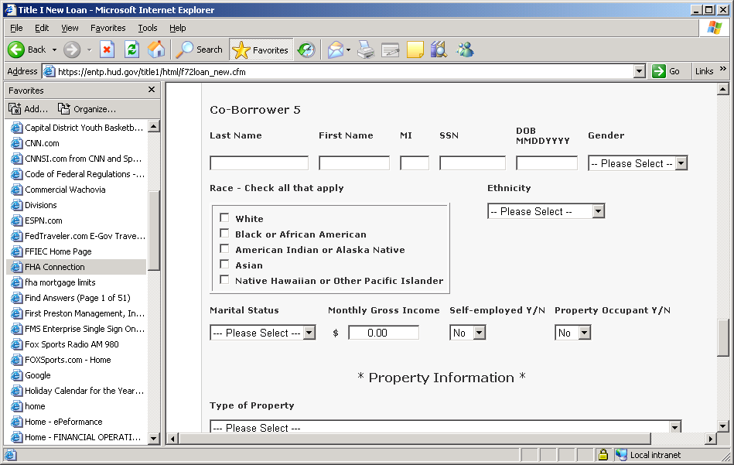Check the White race checkbox
The image size is (734, 465).
pos(224,218)
